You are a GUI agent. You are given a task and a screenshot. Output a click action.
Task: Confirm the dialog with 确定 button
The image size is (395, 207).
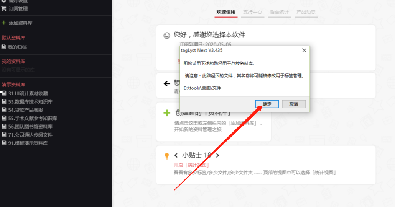tap(267, 104)
